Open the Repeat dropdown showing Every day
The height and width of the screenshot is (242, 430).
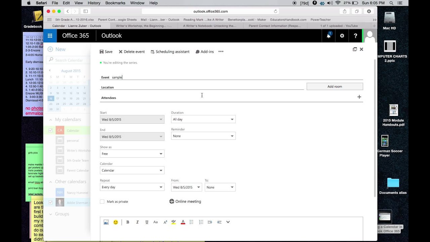pyautogui.click(x=132, y=187)
